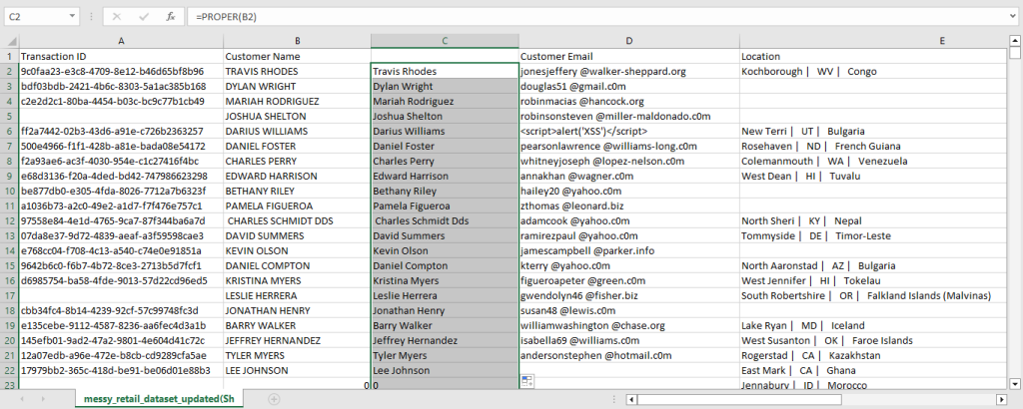The width and height of the screenshot is (1023, 409).
Task: Select email williamwashington @chase.org
Action: coord(629,325)
